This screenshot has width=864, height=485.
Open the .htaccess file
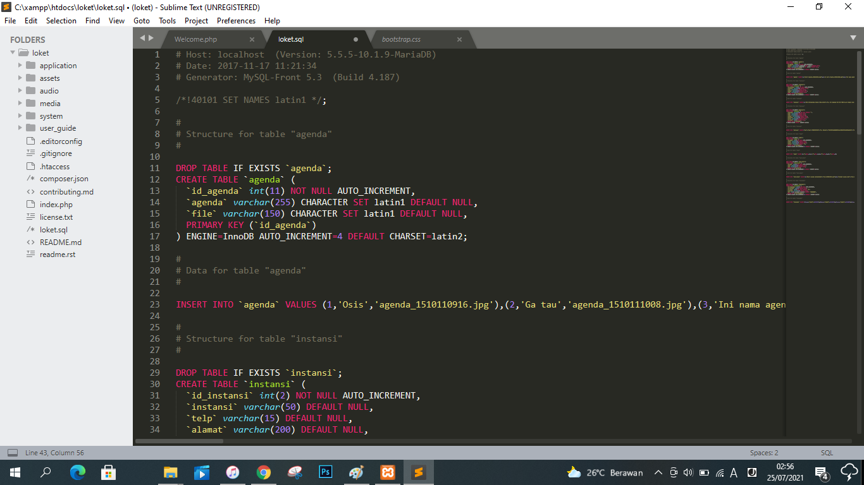(54, 167)
